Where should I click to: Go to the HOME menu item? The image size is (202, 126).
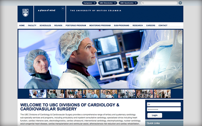tap(22, 25)
